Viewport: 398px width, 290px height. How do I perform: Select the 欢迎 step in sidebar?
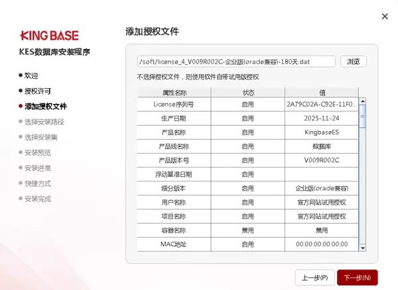click(31, 75)
